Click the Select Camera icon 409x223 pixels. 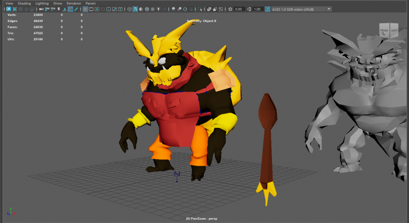click(41, 9)
